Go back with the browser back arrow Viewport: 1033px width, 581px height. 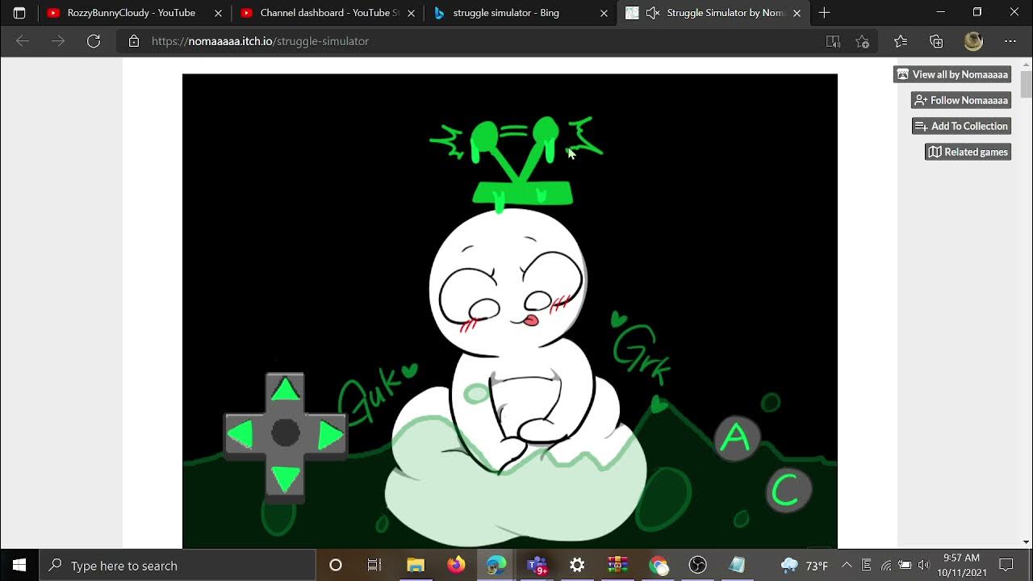23,41
